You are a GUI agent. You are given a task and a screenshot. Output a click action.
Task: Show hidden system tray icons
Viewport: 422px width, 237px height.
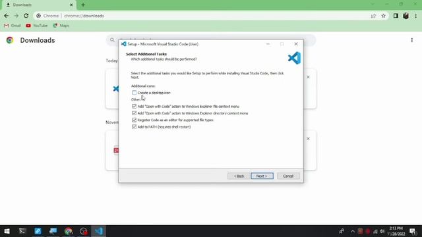353,231
